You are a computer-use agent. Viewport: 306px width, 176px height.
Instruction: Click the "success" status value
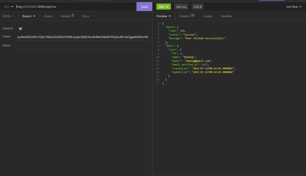(x=189, y=35)
